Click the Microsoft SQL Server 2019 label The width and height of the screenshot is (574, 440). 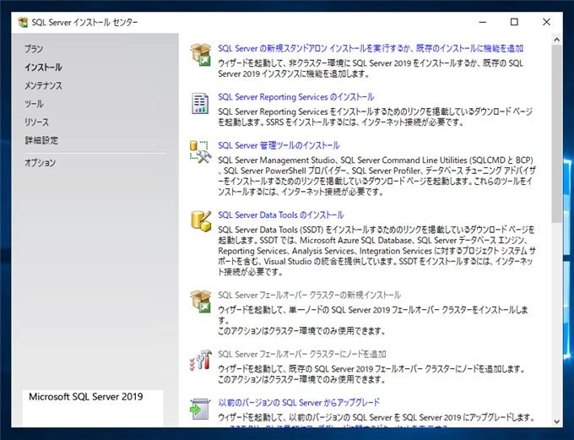coord(85,397)
